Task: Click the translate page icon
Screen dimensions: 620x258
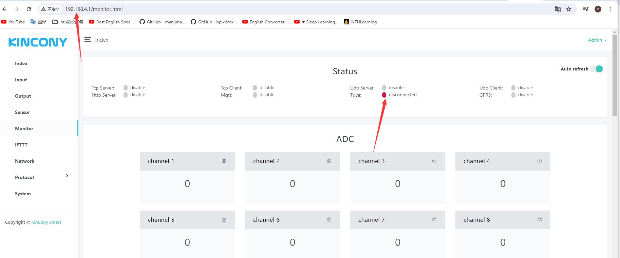Action: tap(558, 9)
